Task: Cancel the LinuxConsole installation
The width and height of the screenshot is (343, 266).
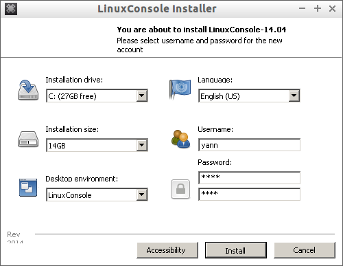Action: pyautogui.click(x=305, y=250)
